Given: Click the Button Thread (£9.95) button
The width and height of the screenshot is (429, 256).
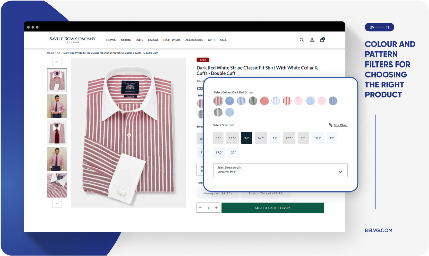Looking at the screenshot, I should click(x=266, y=194).
